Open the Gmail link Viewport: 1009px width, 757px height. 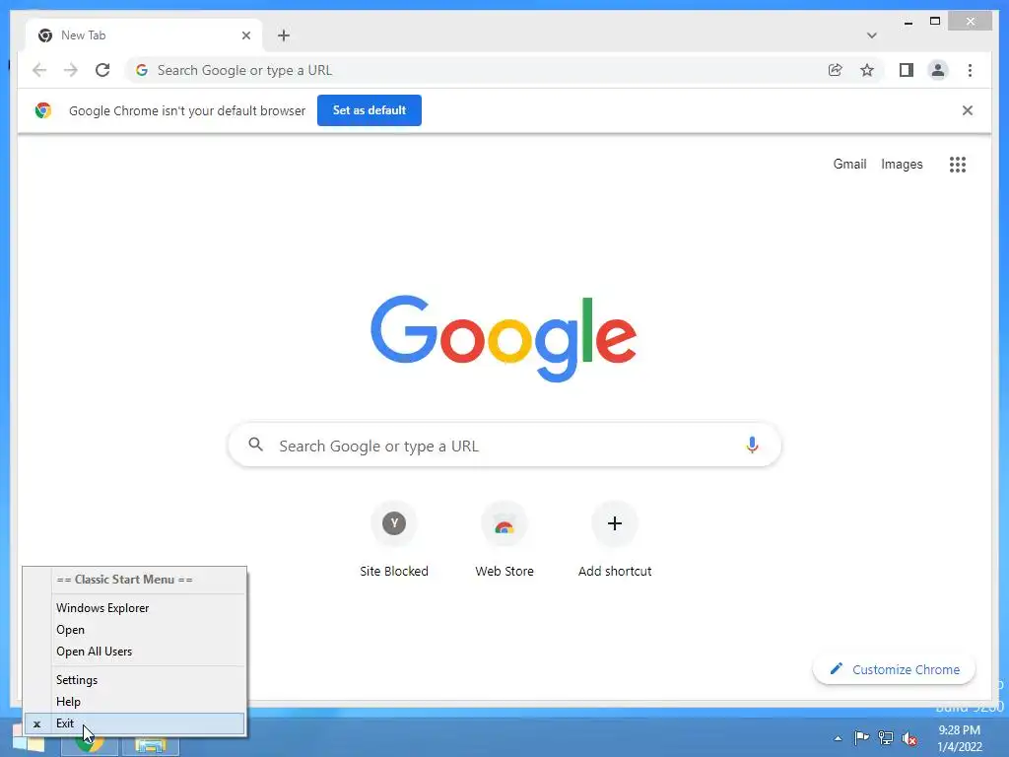[x=850, y=165]
